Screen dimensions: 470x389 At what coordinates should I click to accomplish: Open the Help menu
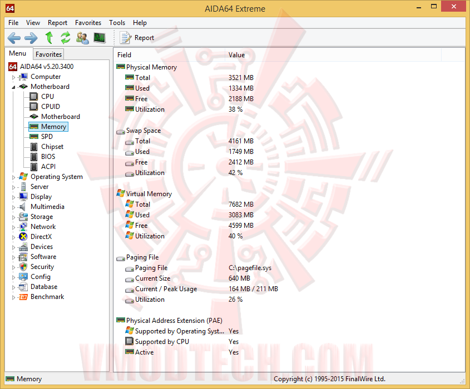click(140, 23)
